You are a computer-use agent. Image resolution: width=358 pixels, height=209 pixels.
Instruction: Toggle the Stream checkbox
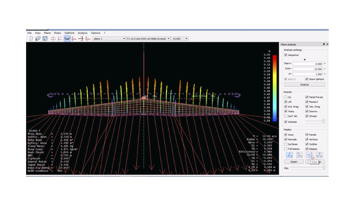coord(307,116)
